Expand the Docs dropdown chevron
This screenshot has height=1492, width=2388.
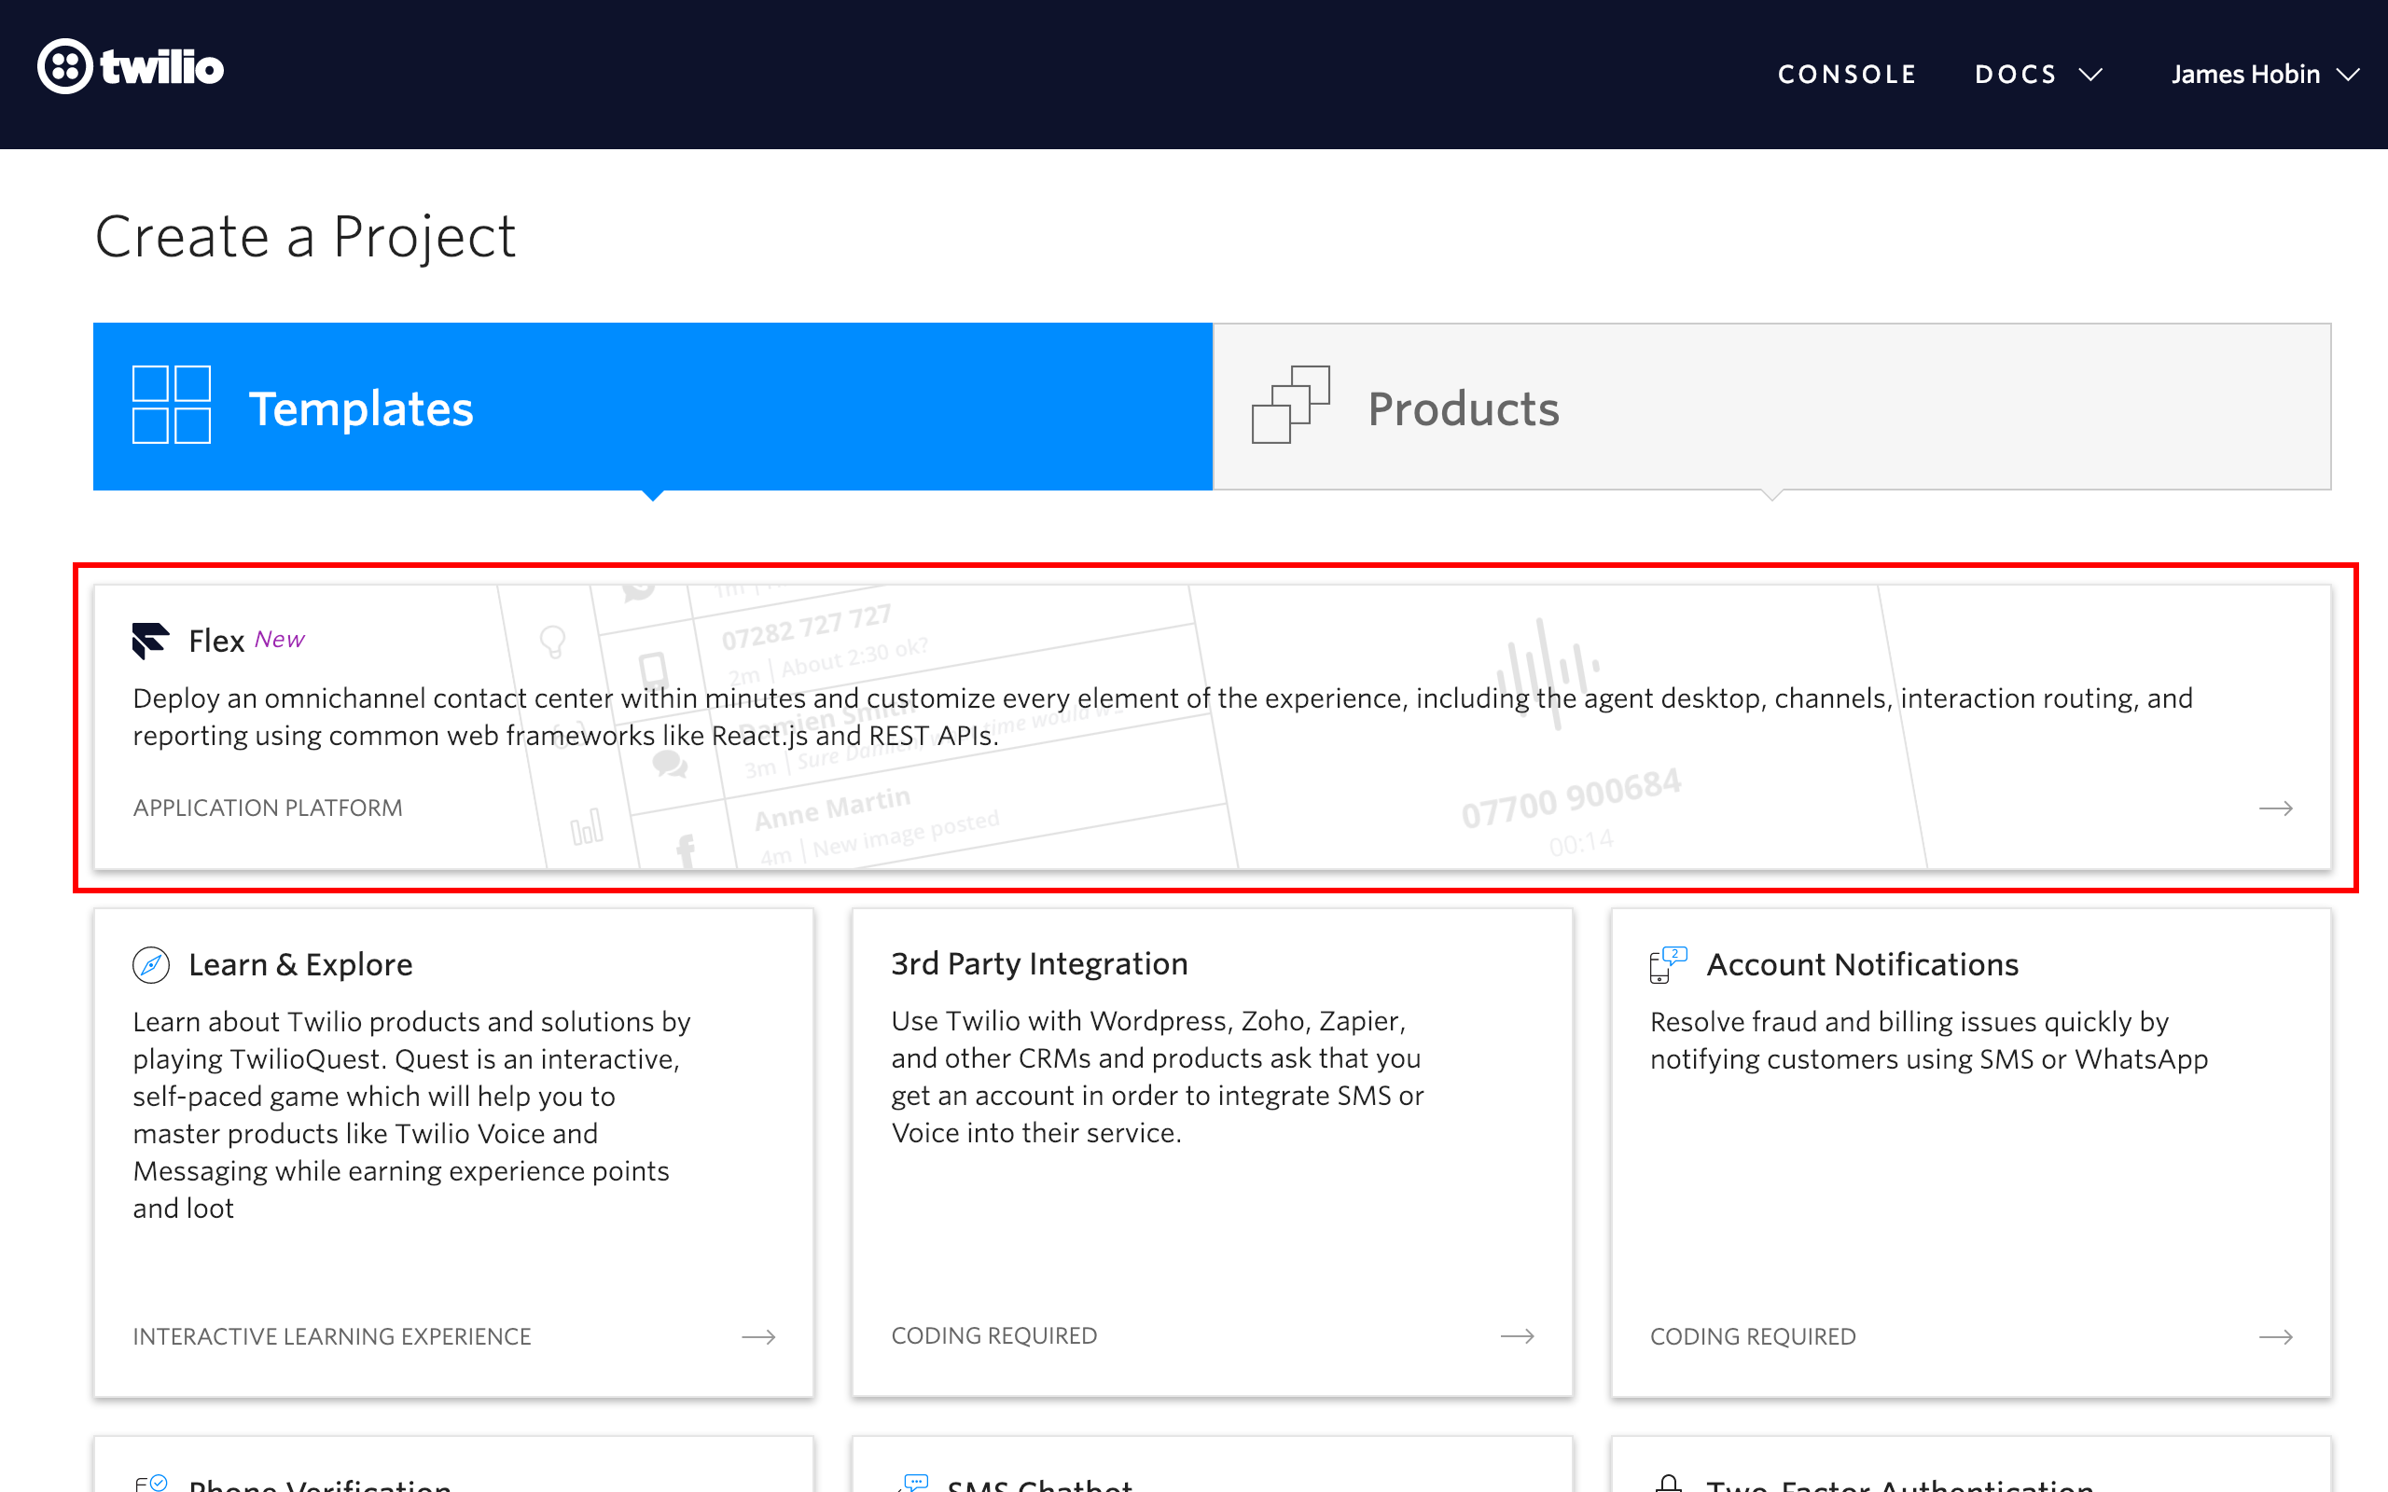coord(2091,75)
